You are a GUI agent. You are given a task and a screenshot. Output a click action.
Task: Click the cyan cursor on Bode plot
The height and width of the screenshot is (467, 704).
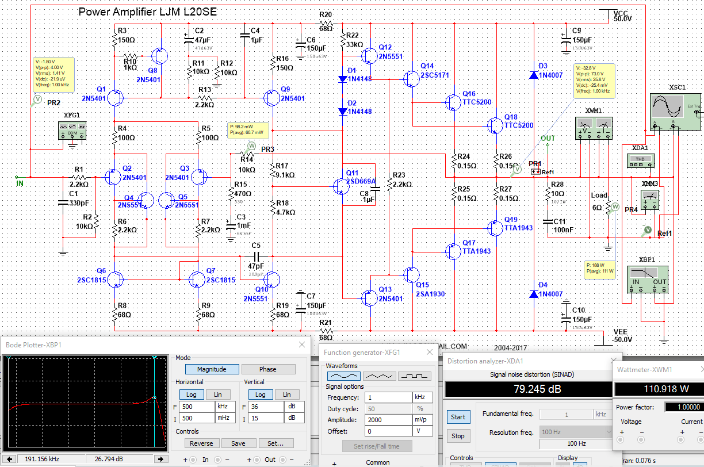click(x=154, y=403)
